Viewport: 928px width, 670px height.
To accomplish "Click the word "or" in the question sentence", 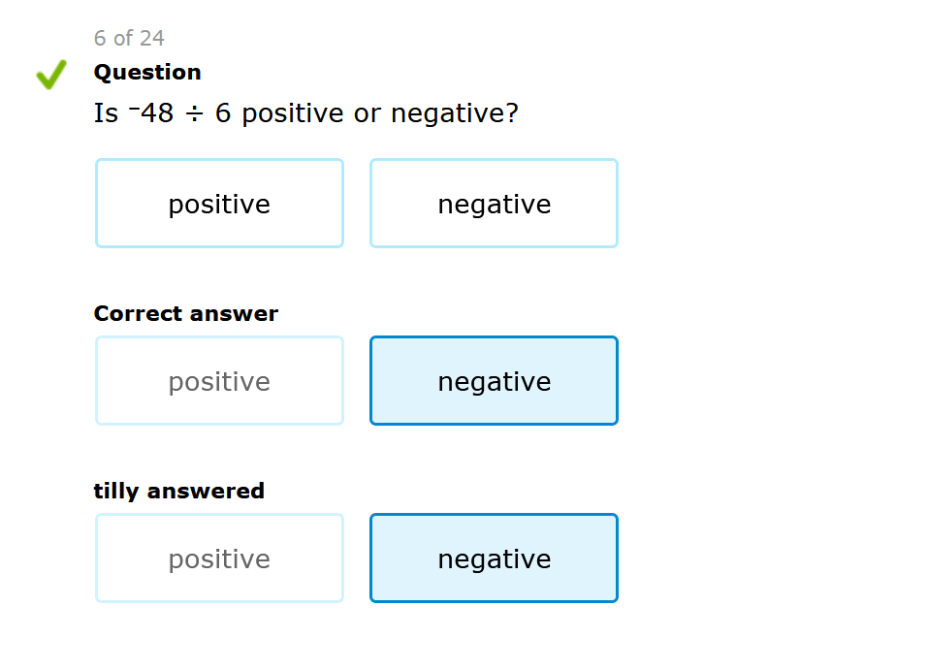I will click(367, 114).
